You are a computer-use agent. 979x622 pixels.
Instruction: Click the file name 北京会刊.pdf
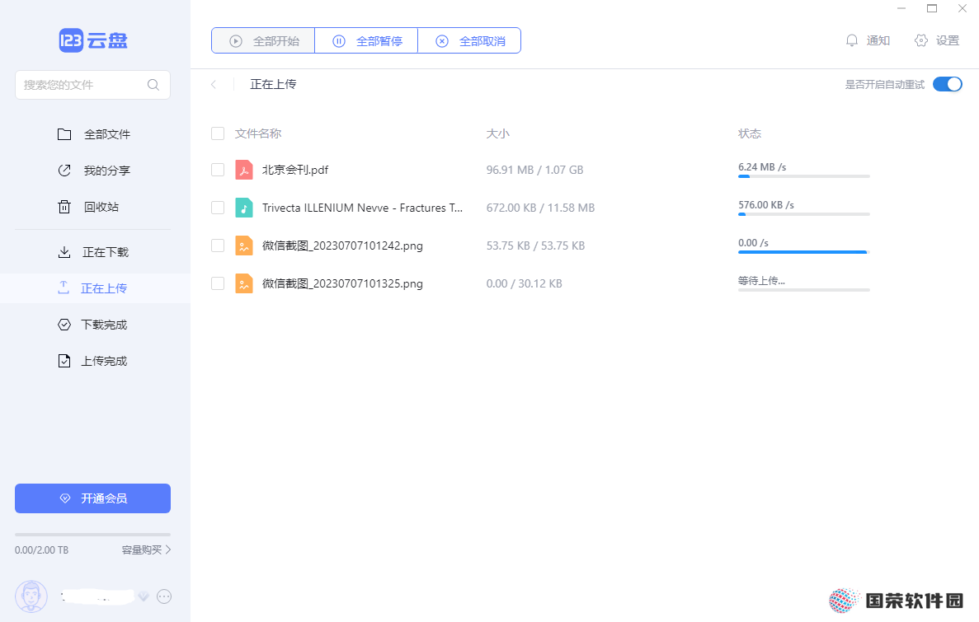pyautogui.click(x=295, y=170)
